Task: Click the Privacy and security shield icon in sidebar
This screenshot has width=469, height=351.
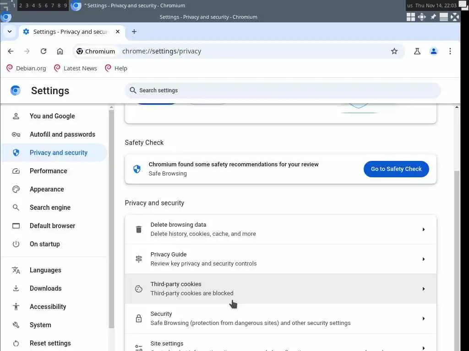Action: click(16, 153)
